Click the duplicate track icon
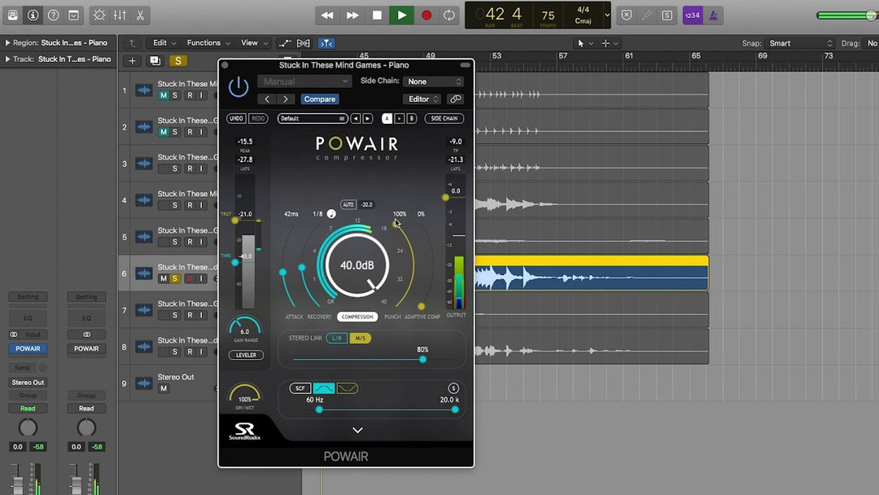Viewport: 879px width, 495px height. tap(155, 60)
